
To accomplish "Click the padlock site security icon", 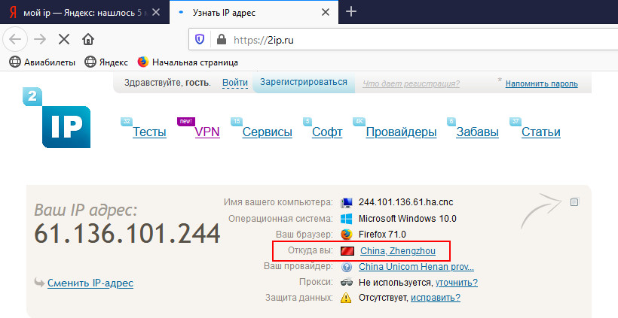I will pyautogui.click(x=222, y=39).
